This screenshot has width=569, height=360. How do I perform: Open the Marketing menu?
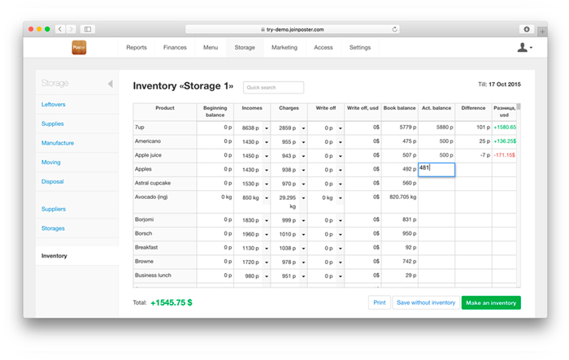pos(284,48)
